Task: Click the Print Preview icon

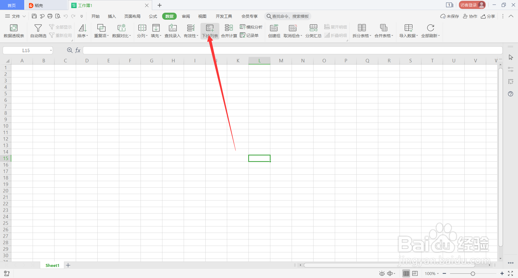Action: (58, 16)
